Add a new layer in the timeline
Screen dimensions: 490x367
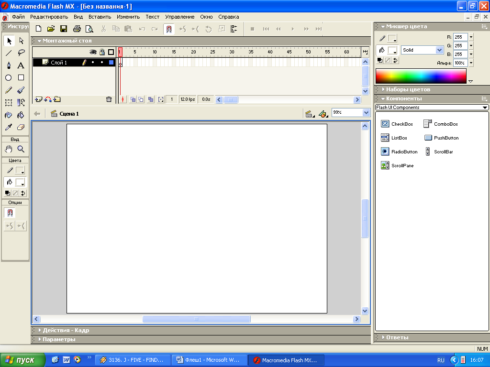(39, 99)
